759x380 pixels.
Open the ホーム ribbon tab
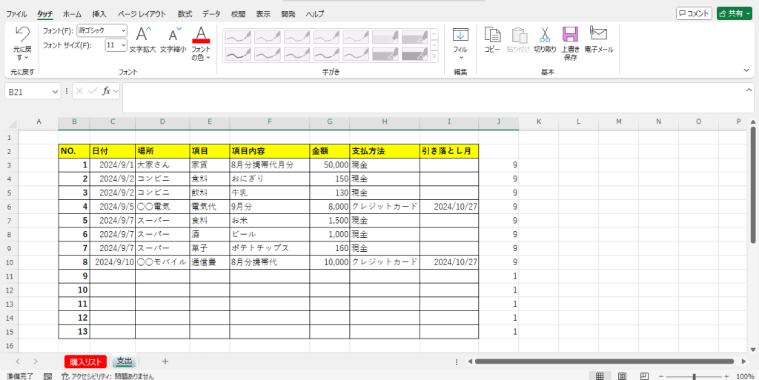(x=73, y=14)
